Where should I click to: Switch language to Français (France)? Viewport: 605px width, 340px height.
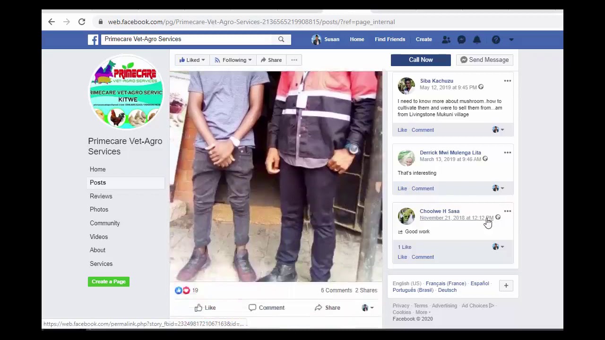[446, 284]
